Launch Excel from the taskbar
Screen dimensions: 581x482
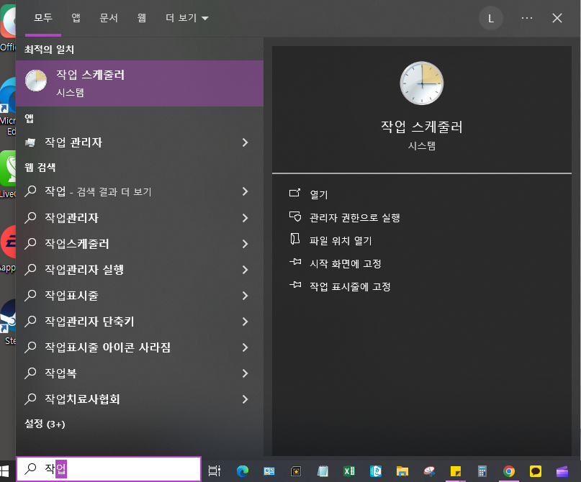click(x=349, y=471)
